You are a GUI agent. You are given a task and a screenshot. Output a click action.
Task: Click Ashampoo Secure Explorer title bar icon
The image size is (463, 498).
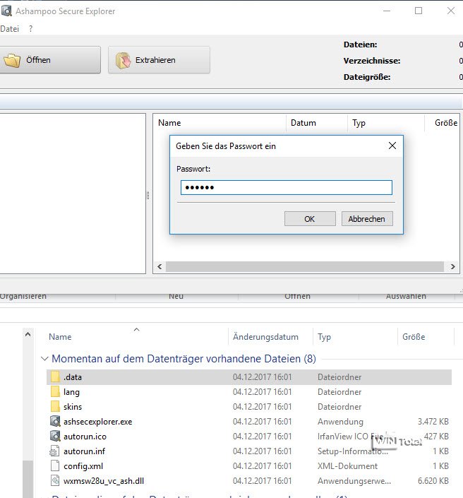(x=6, y=11)
